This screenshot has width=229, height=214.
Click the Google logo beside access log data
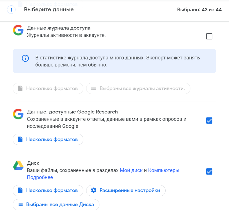pos(18,30)
